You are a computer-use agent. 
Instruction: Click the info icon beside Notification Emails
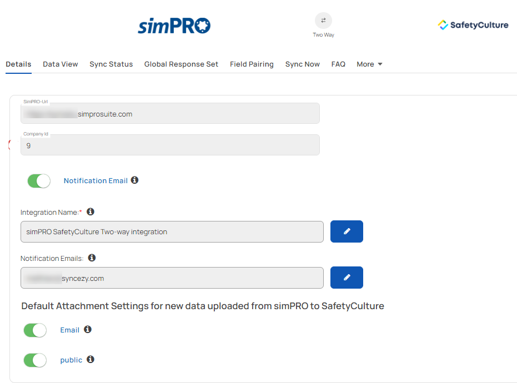point(92,258)
